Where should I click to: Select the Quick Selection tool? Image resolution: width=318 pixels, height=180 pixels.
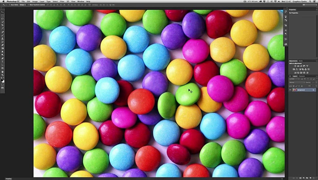click(x=2, y=22)
